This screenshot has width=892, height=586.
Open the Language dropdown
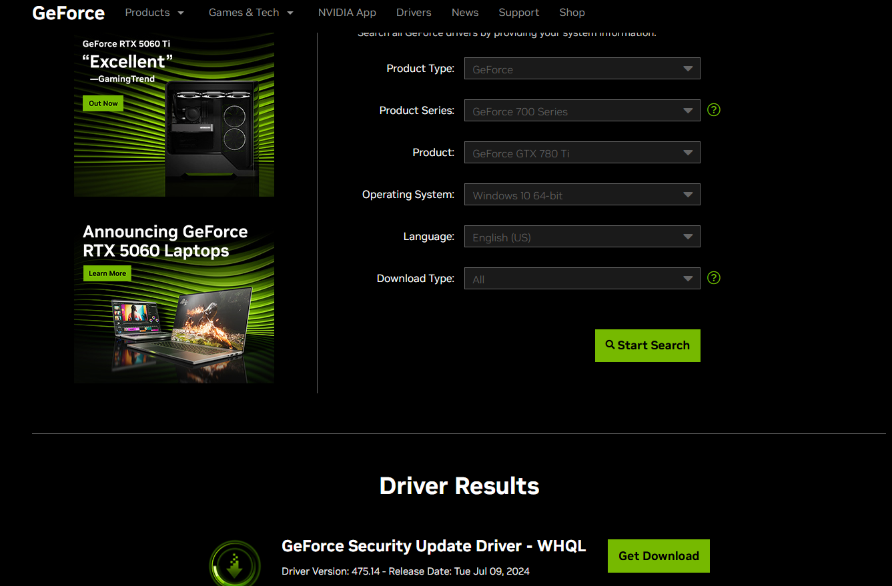click(x=582, y=237)
